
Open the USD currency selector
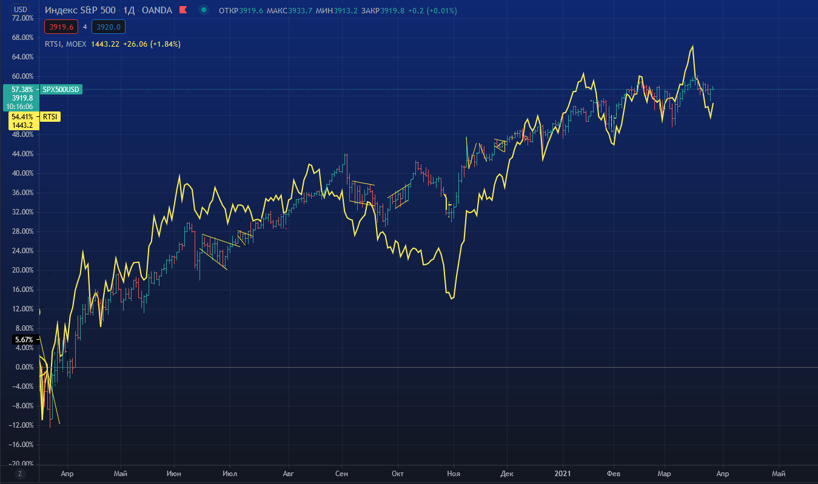tap(21, 10)
